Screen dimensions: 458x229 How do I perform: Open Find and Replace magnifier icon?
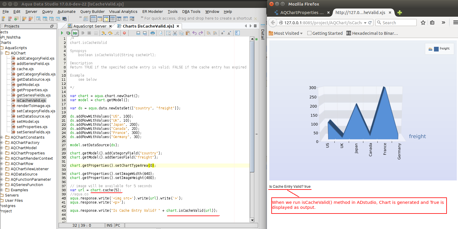click(215, 33)
